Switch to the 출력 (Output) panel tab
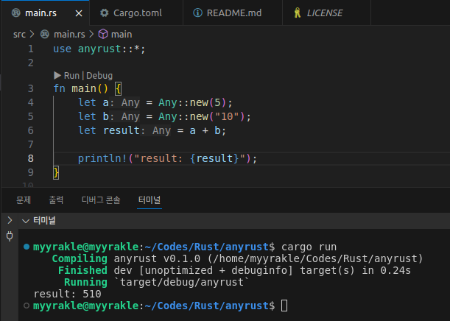 (56, 200)
